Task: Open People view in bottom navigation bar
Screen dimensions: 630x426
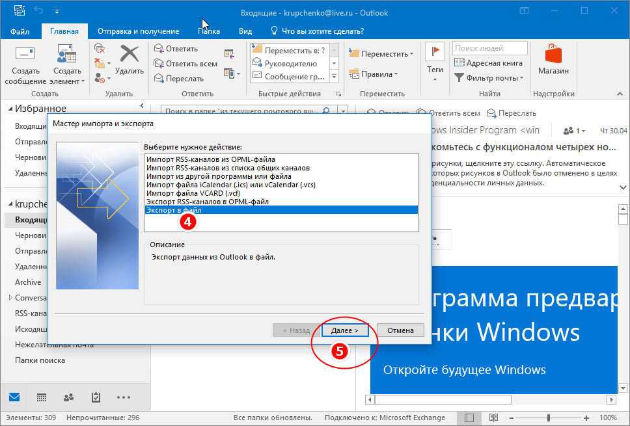Action: click(68, 397)
